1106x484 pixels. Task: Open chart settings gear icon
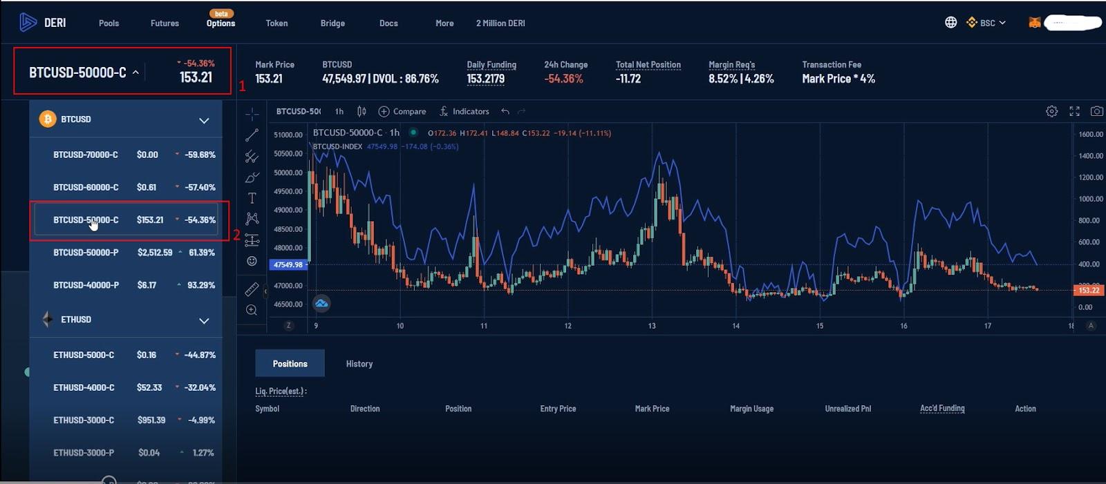click(x=1052, y=111)
